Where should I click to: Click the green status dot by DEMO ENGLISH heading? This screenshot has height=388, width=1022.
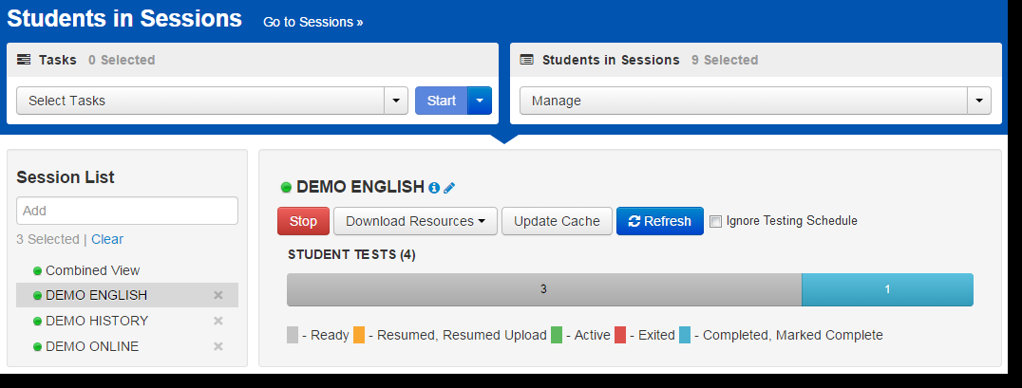(286, 188)
